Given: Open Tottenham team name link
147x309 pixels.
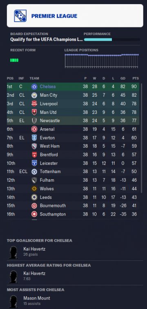Looking at the screenshot, I should coord(50,172).
